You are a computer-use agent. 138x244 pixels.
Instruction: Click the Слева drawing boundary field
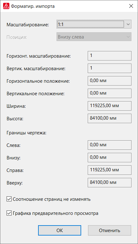tap(110, 145)
